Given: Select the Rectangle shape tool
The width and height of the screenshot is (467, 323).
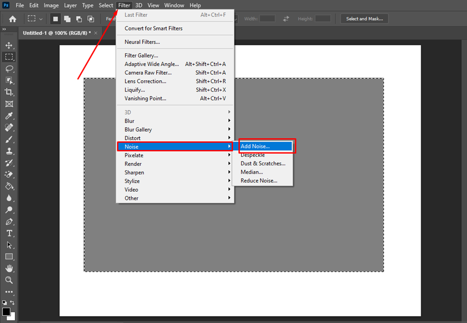Looking at the screenshot, I should coord(9,256).
